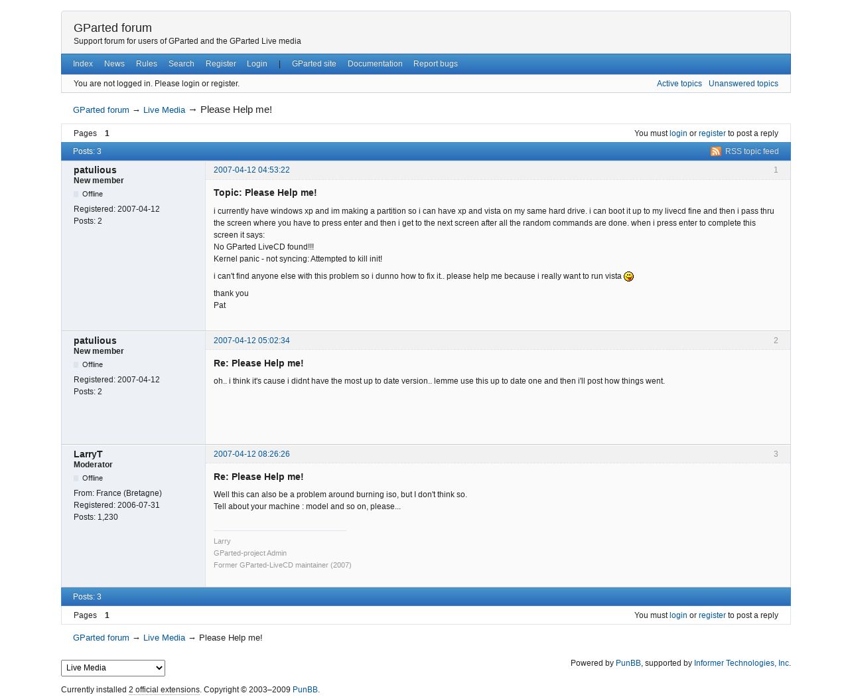Click Register in the navigation bar

(x=221, y=64)
